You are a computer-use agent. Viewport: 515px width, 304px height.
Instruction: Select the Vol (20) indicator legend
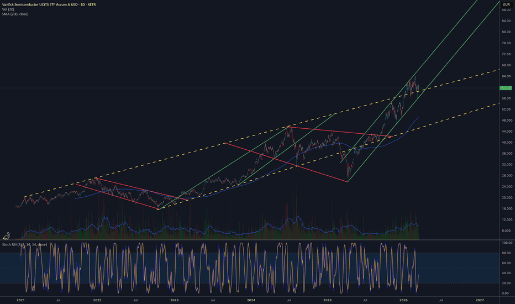8,9
